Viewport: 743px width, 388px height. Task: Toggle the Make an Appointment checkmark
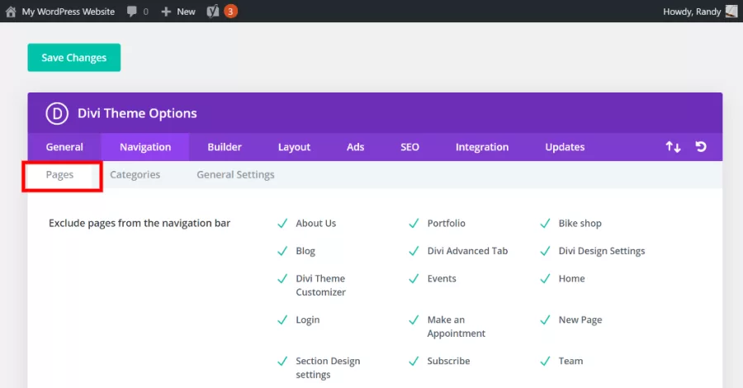tap(414, 319)
